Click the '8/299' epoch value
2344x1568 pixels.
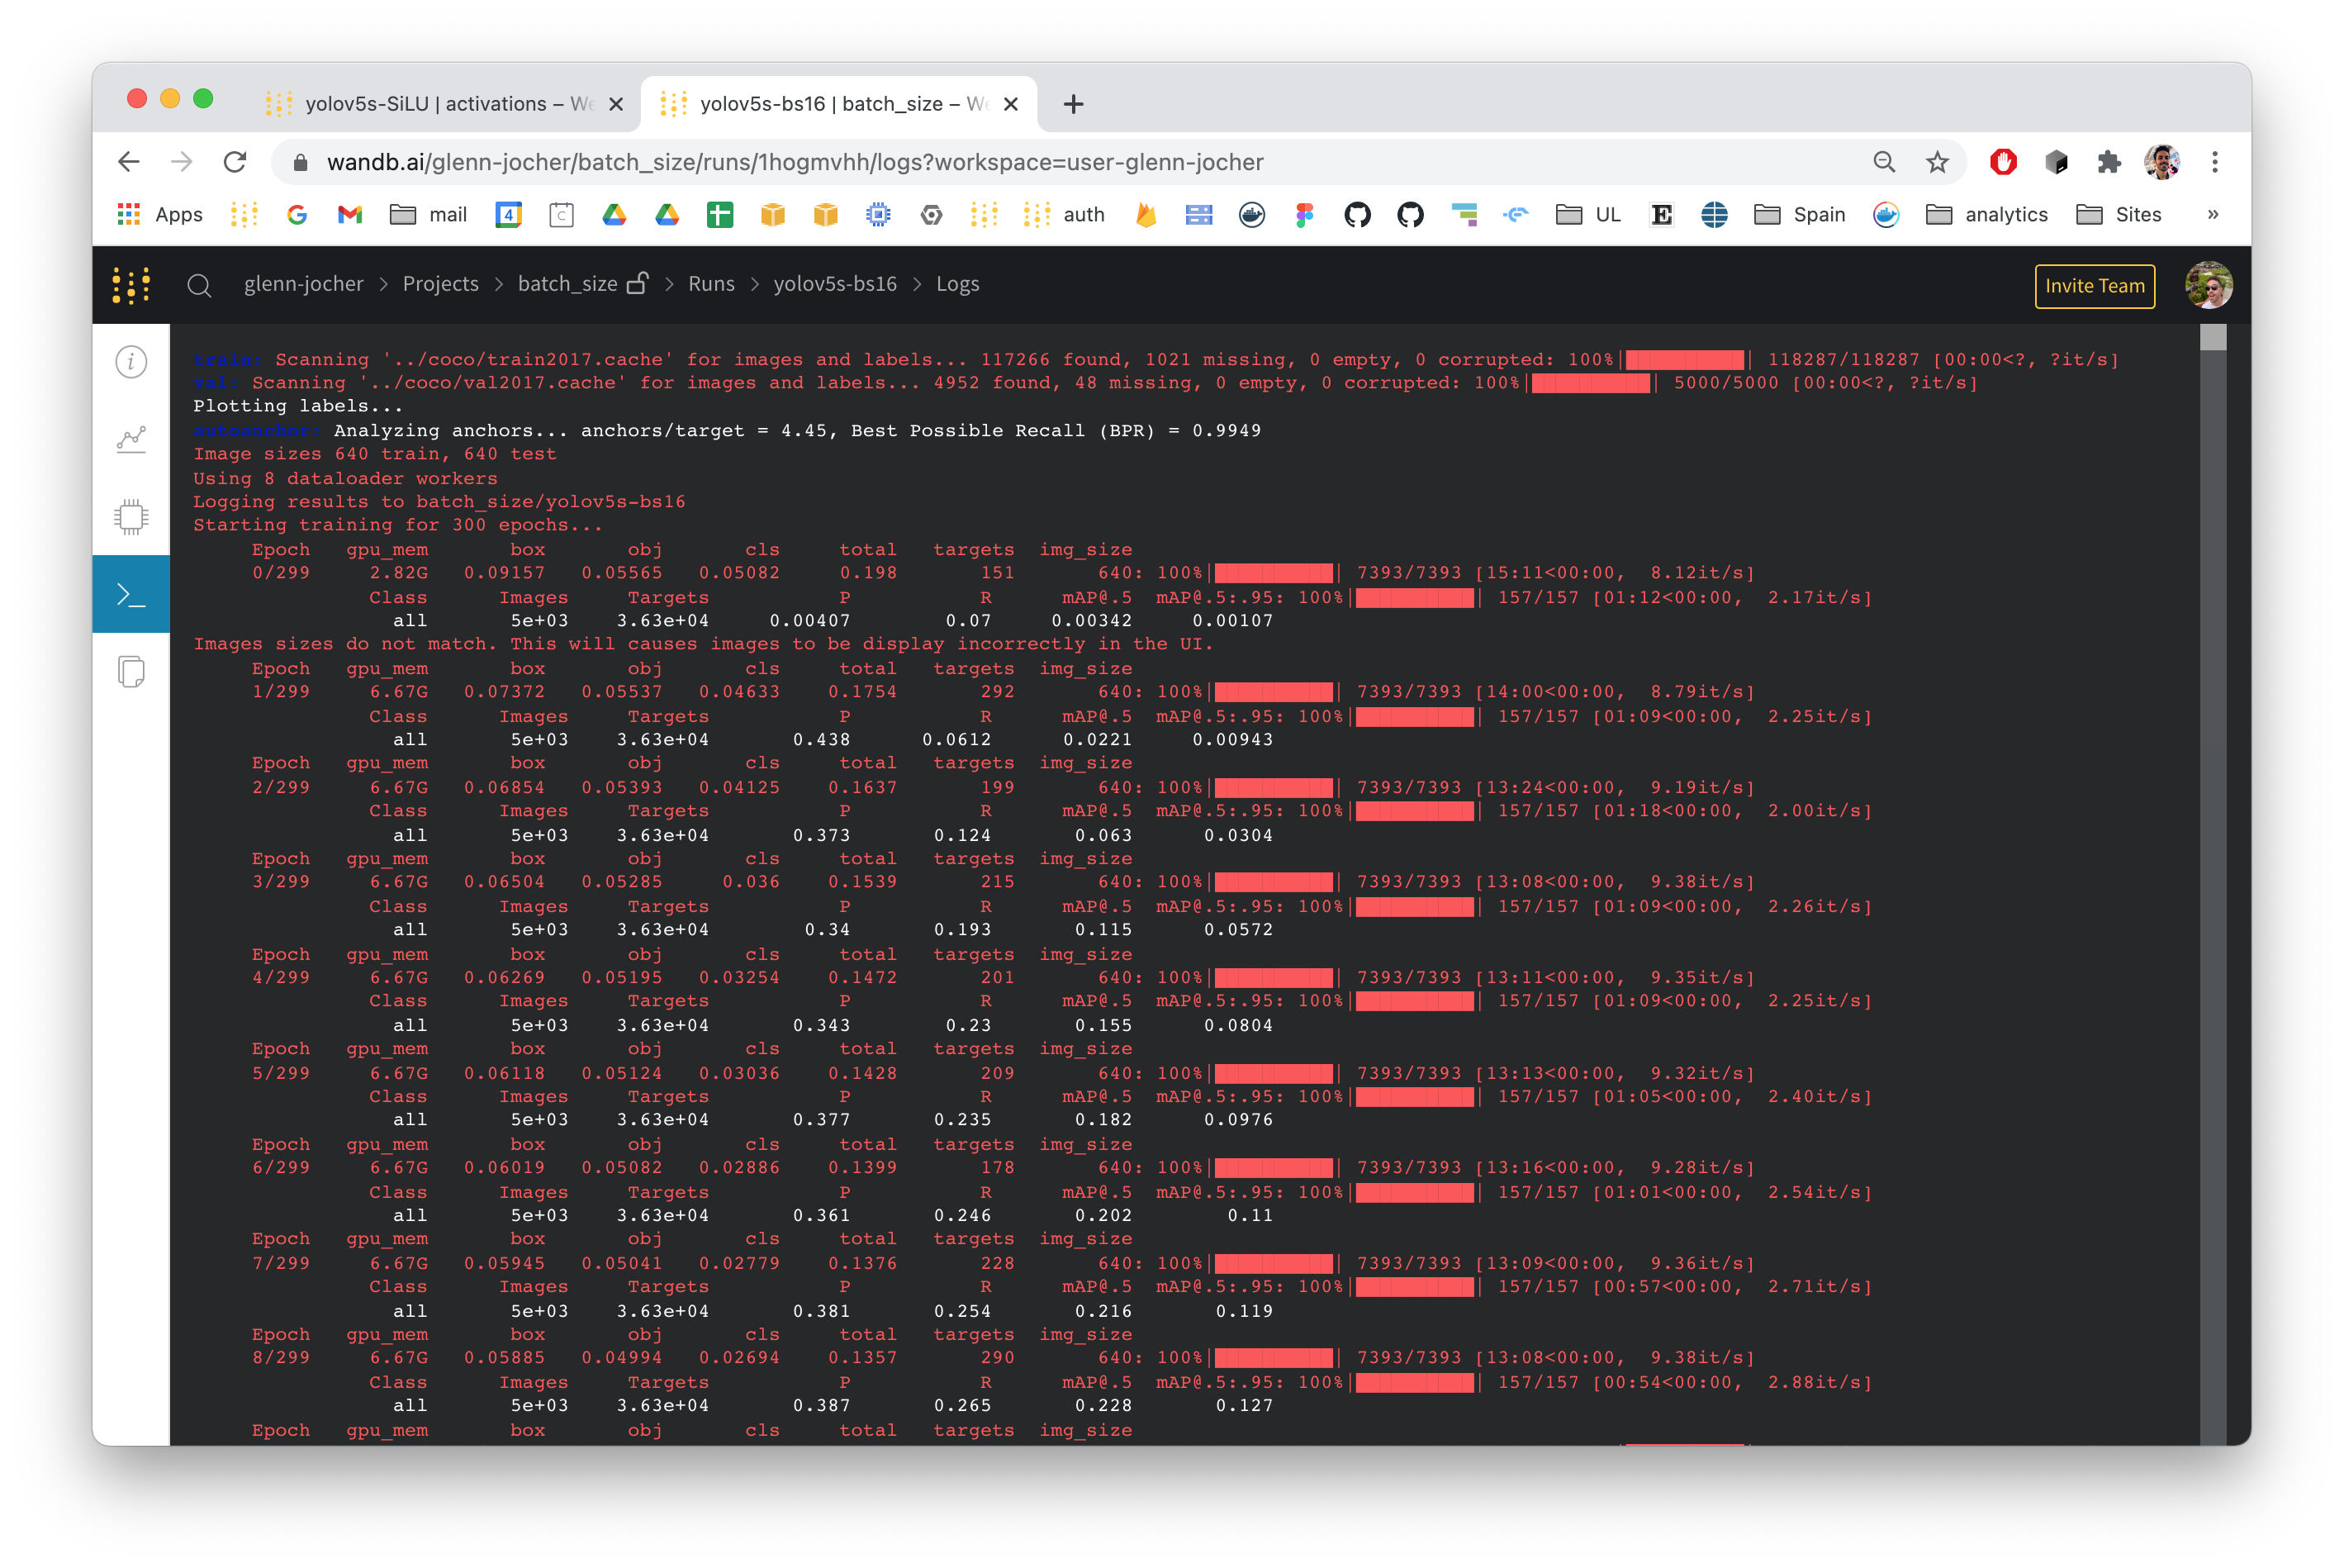[x=280, y=1358]
